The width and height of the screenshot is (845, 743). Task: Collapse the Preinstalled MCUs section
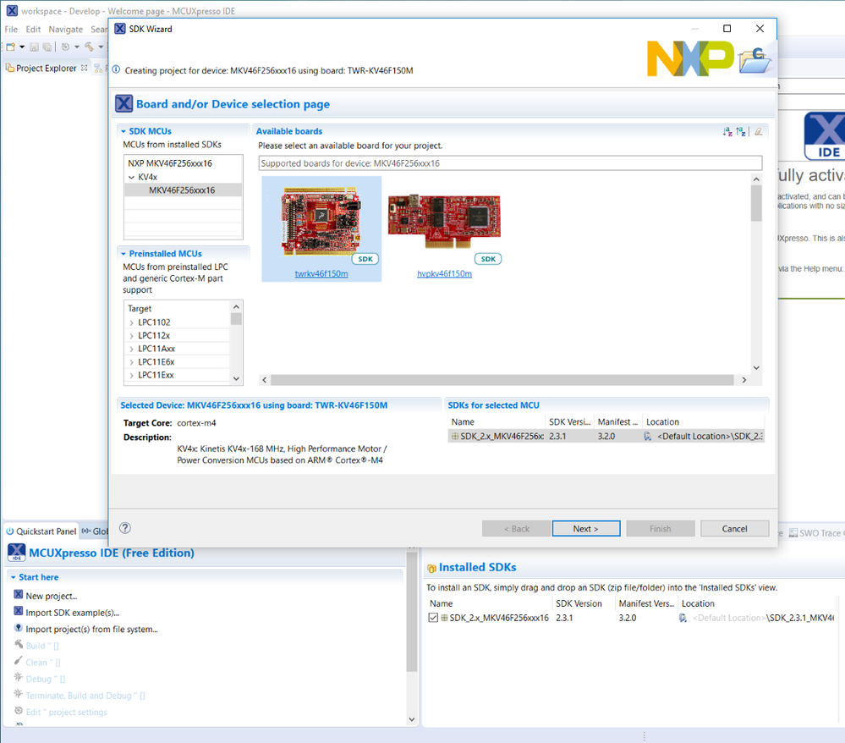[x=123, y=254]
